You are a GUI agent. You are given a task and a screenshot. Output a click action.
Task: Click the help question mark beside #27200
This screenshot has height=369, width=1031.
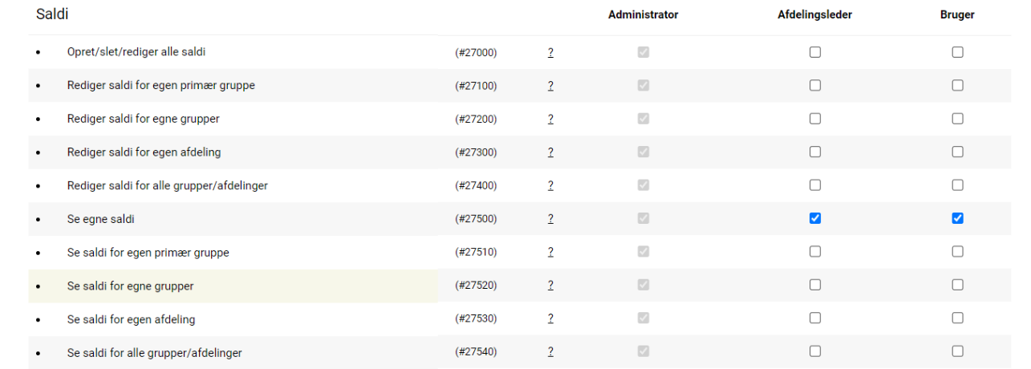pyautogui.click(x=551, y=120)
